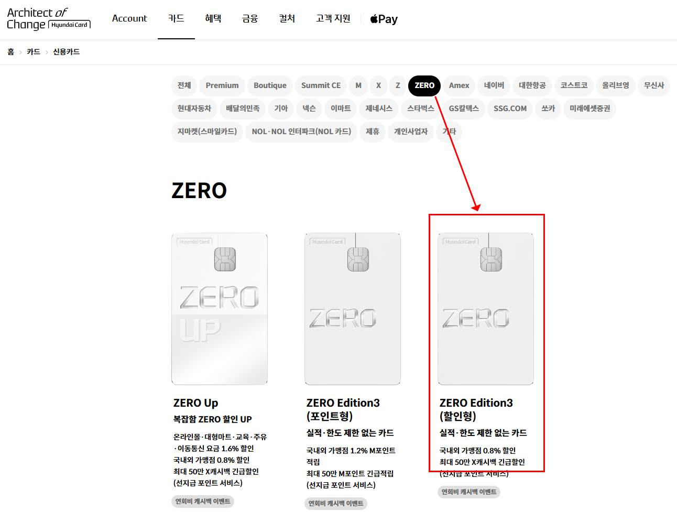Select the 스타벅스 filter chip
The image size is (677, 522).
[x=421, y=108]
